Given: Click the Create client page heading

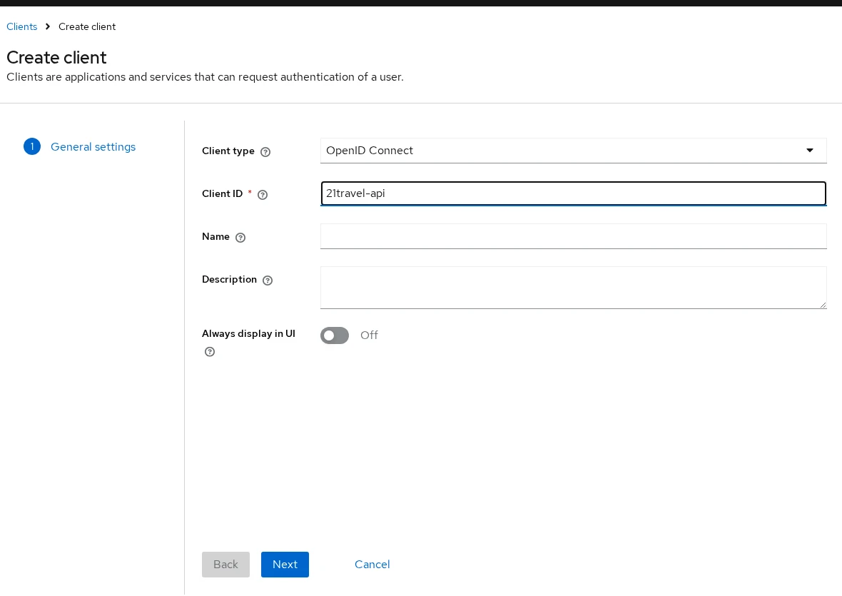Looking at the screenshot, I should (56, 57).
